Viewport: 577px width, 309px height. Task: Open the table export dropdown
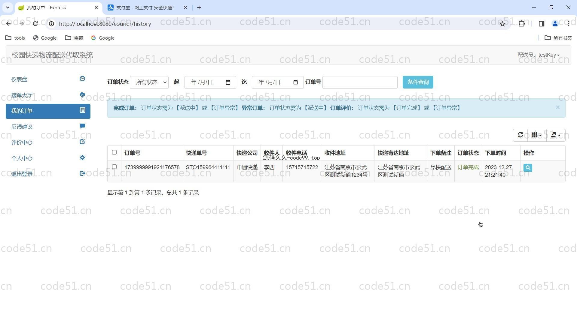pos(556,135)
